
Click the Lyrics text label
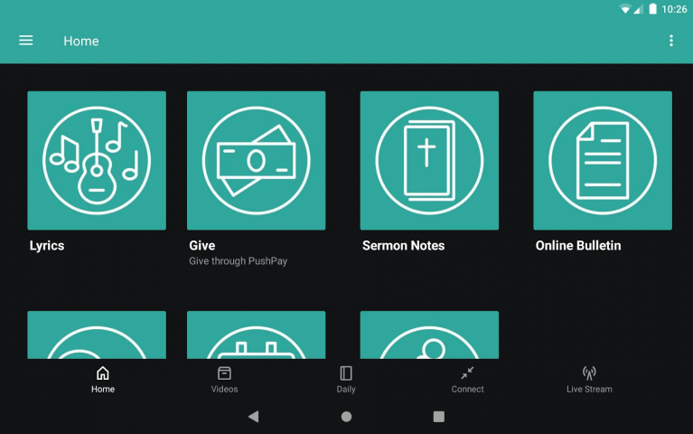47,245
